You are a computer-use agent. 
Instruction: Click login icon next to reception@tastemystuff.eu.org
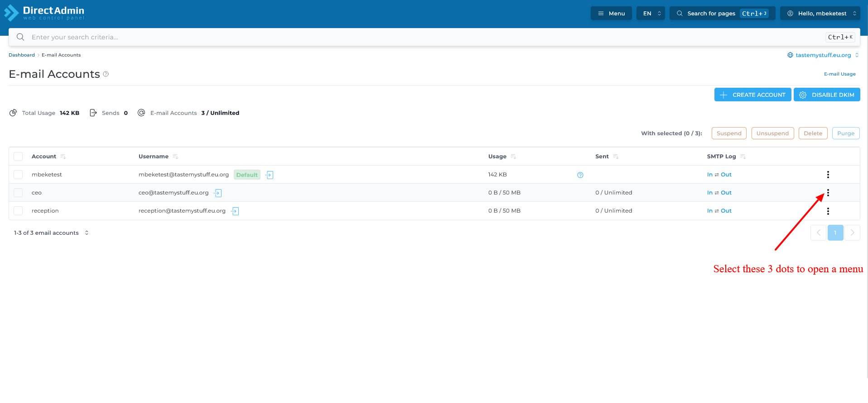(235, 211)
